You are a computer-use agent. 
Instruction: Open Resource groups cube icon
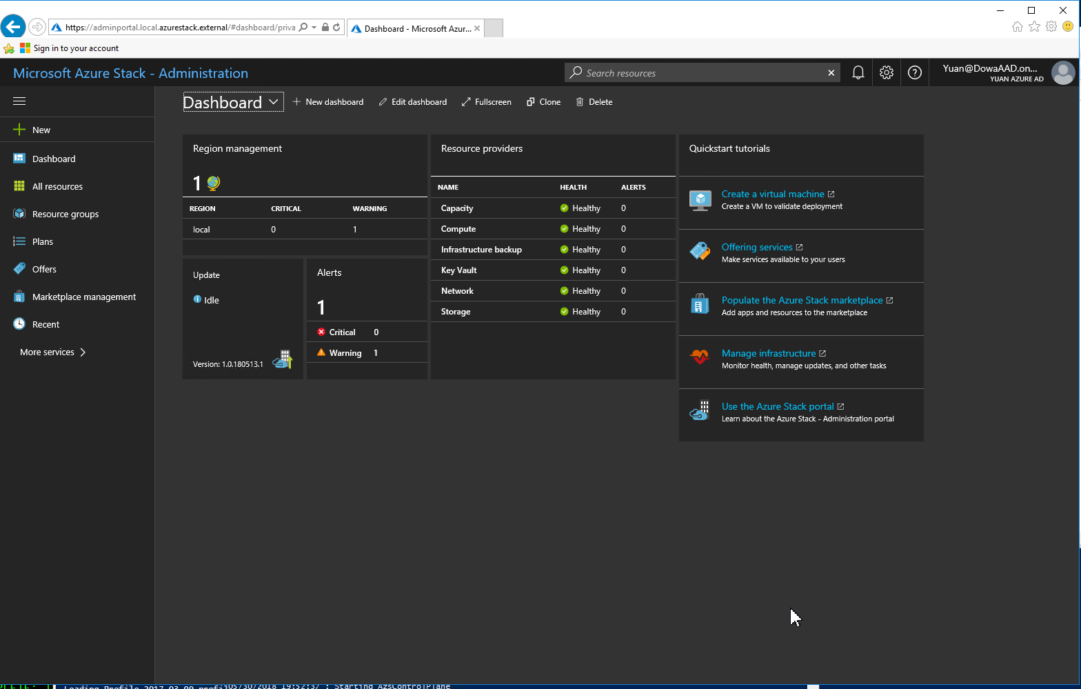tap(19, 214)
